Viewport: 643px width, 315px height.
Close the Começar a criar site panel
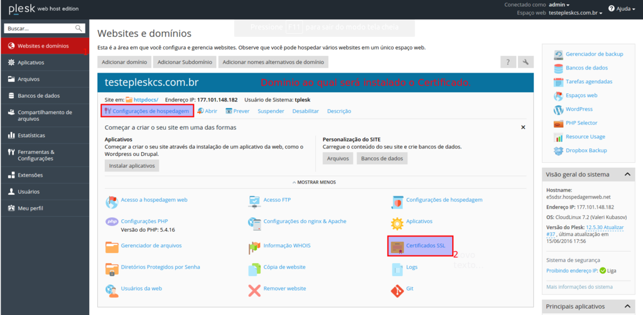[523, 127]
